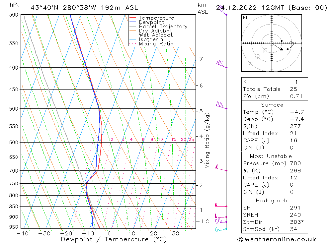
Task: Click the gray Parcel Trajectory legend line
Action: tap(133, 27)
